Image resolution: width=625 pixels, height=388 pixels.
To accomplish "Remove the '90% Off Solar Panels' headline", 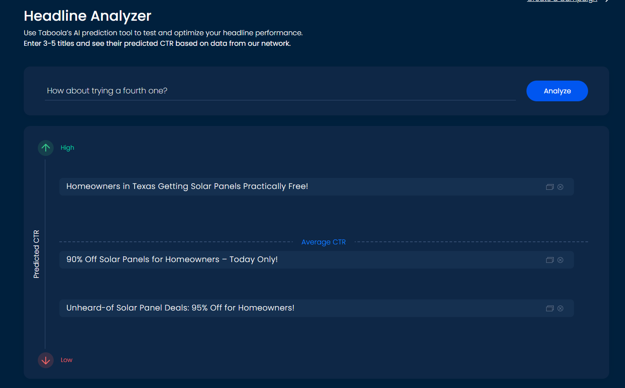I will tap(560, 260).
